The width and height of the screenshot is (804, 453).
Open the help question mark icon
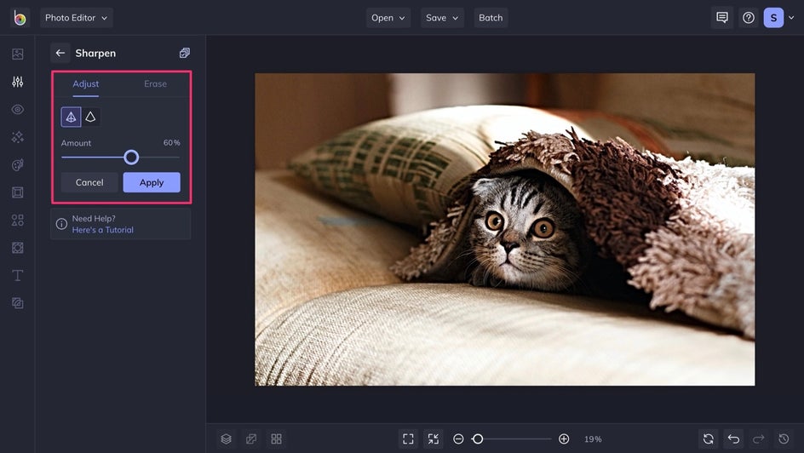(749, 18)
